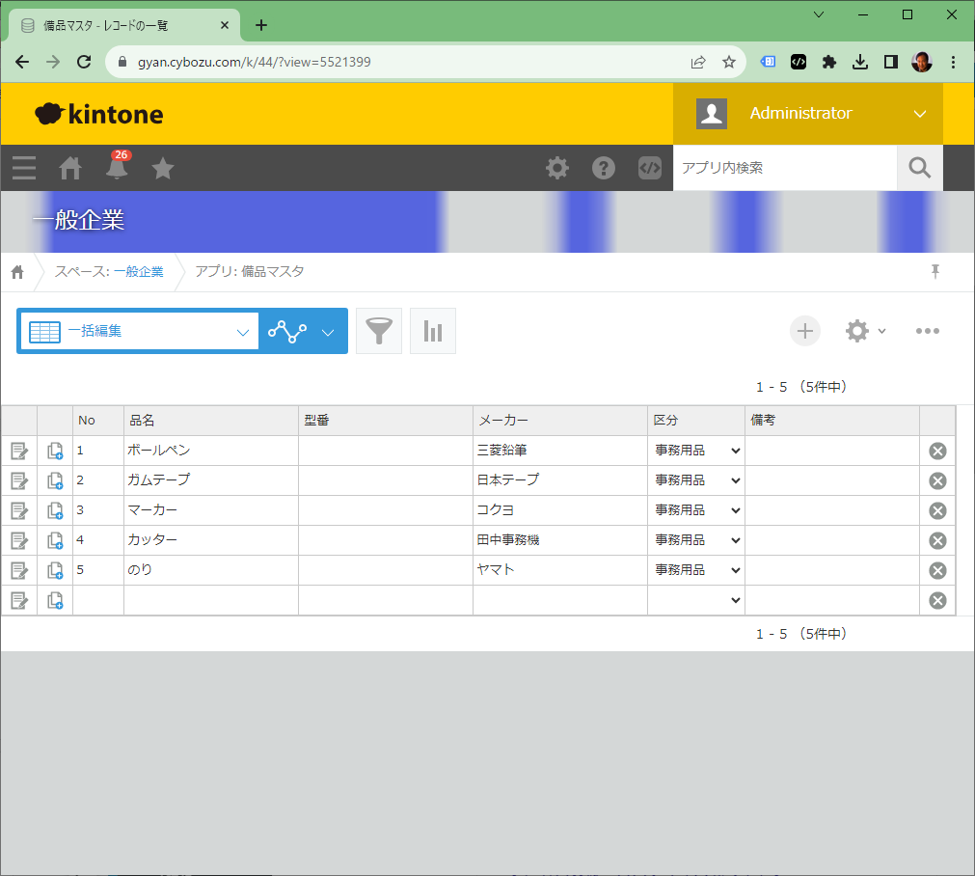Focus the アプリ内検索 search field
The height and width of the screenshot is (876, 975).
pos(785,168)
